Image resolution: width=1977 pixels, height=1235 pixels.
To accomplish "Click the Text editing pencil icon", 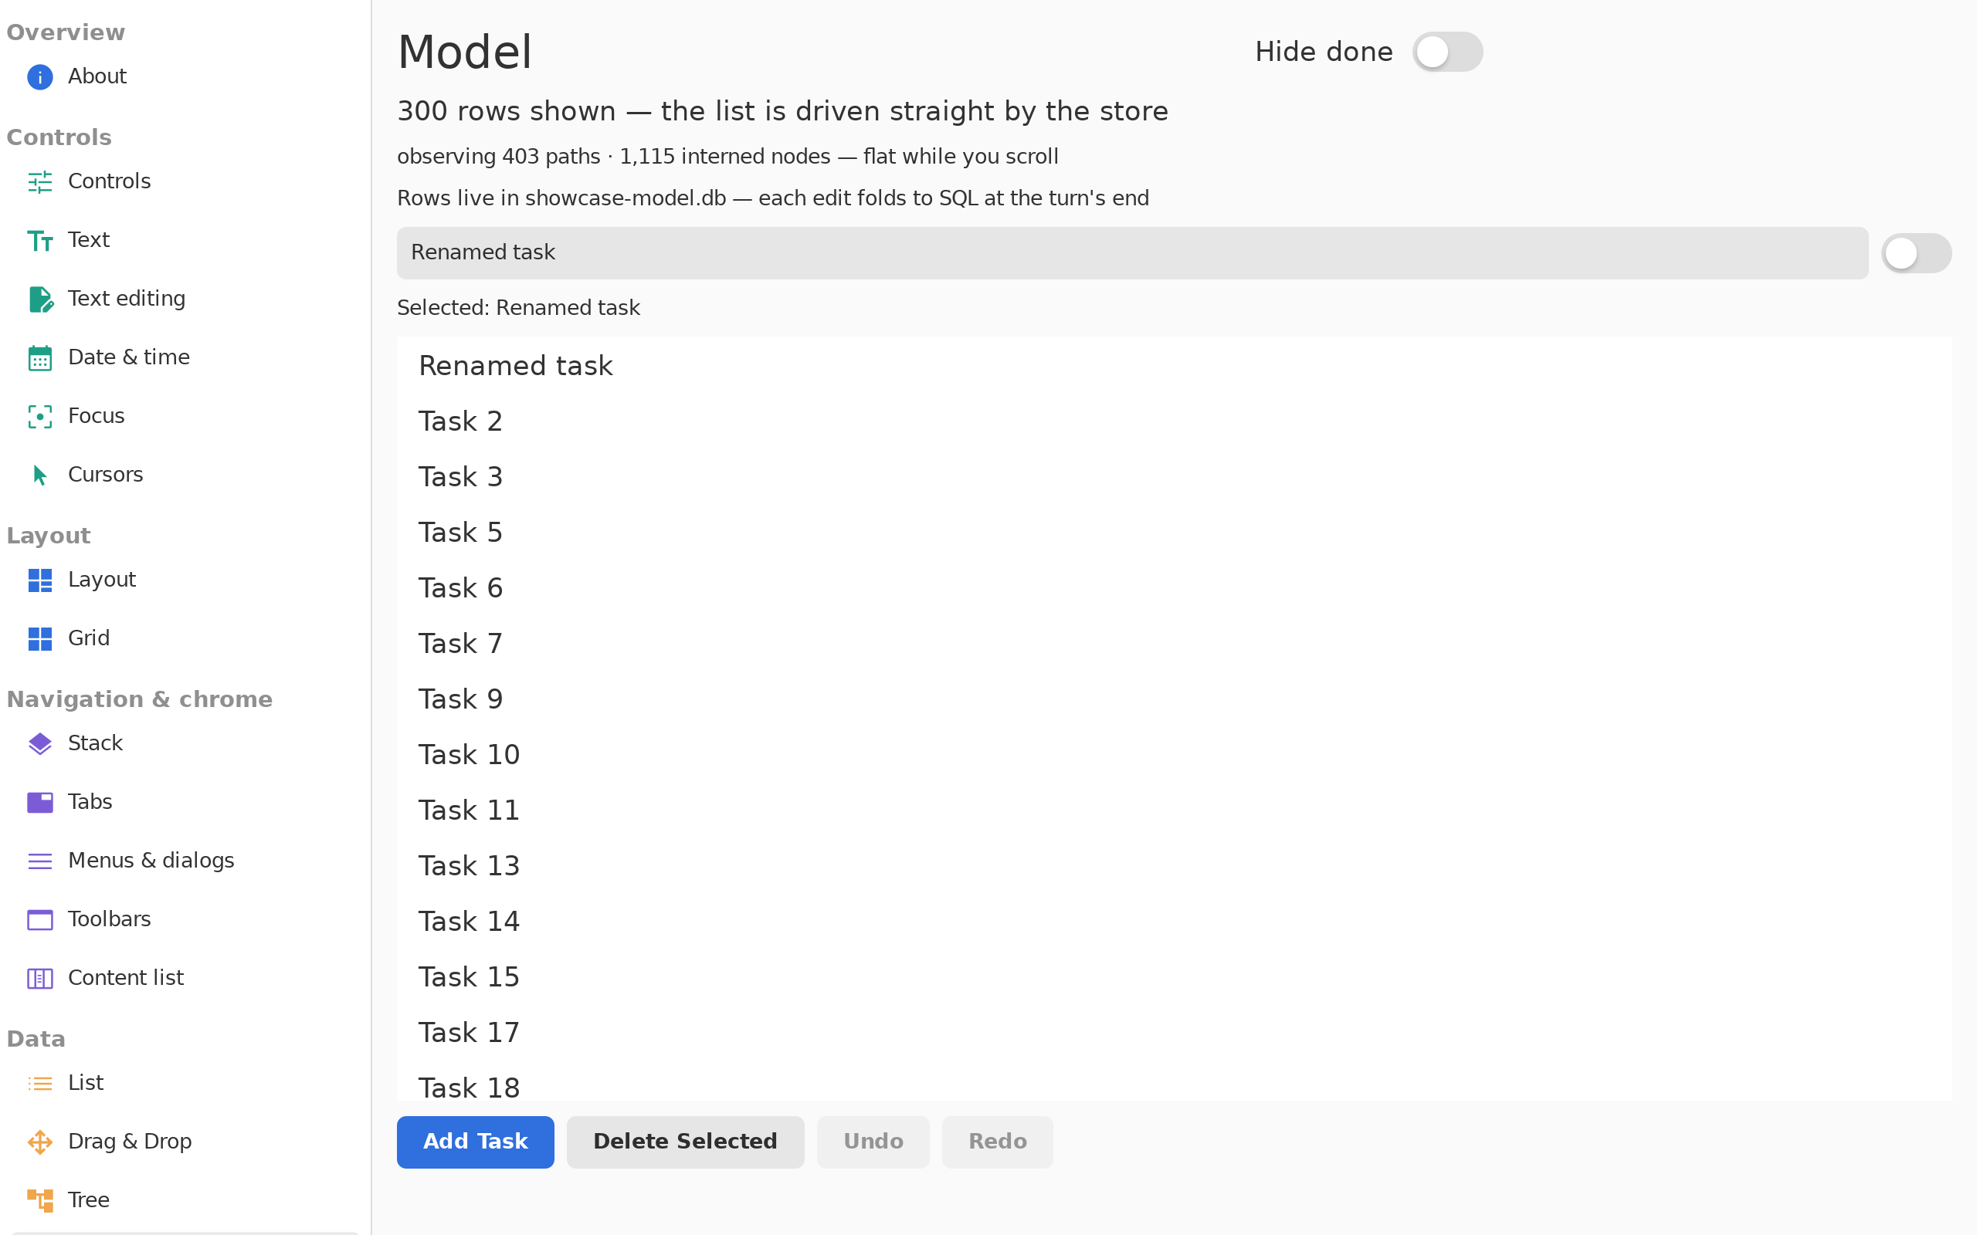I will pyautogui.click(x=39, y=299).
